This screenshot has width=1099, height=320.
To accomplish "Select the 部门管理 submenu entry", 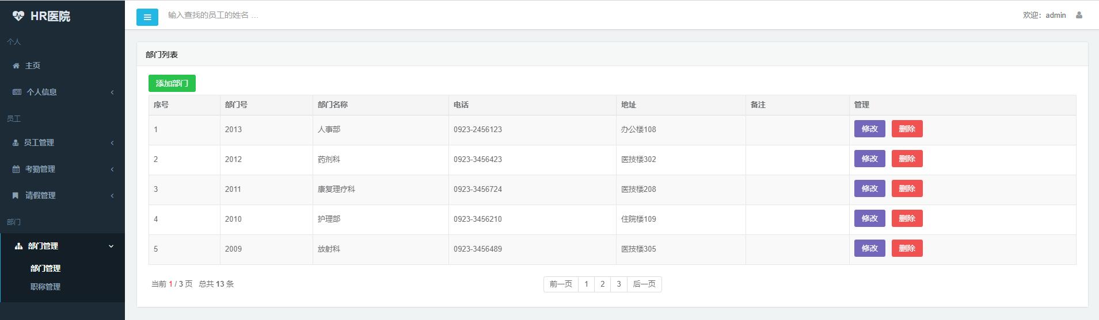I will [45, 268].
